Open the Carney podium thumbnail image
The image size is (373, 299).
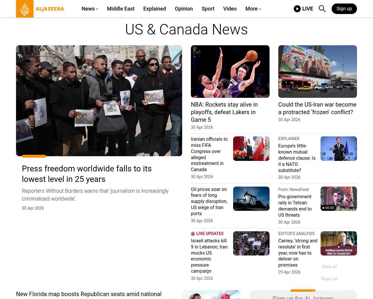(339, 243)
